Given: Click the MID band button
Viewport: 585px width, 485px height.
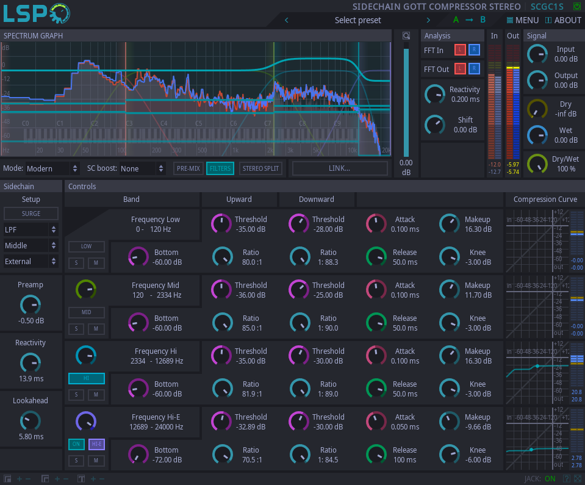Looking at the screenshot, I should pyautogui.click(x=86, y=312).
